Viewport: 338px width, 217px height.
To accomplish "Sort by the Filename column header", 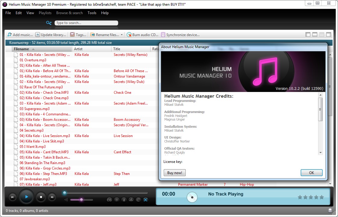I will click(42, 49).
